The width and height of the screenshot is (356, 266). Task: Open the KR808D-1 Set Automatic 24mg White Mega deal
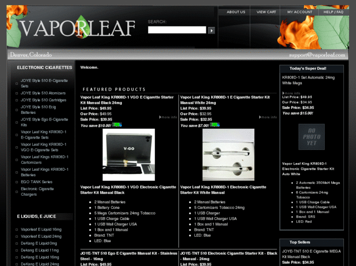coord(308,80)
